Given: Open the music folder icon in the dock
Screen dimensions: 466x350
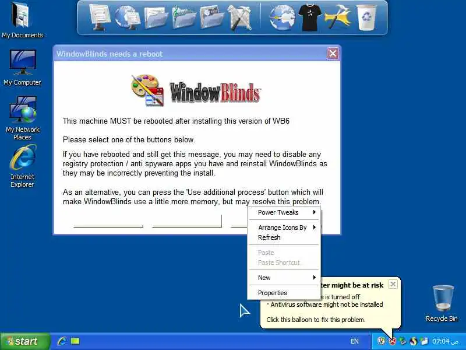Looking at the screenshot, I should click(183, 17).
